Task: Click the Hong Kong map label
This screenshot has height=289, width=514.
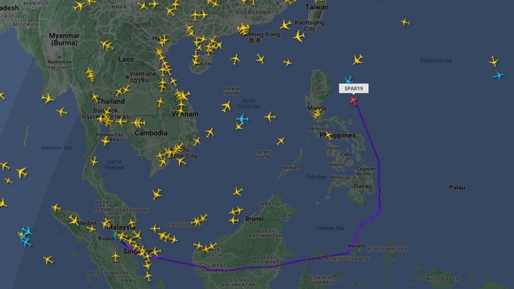Action: (264, 34)
